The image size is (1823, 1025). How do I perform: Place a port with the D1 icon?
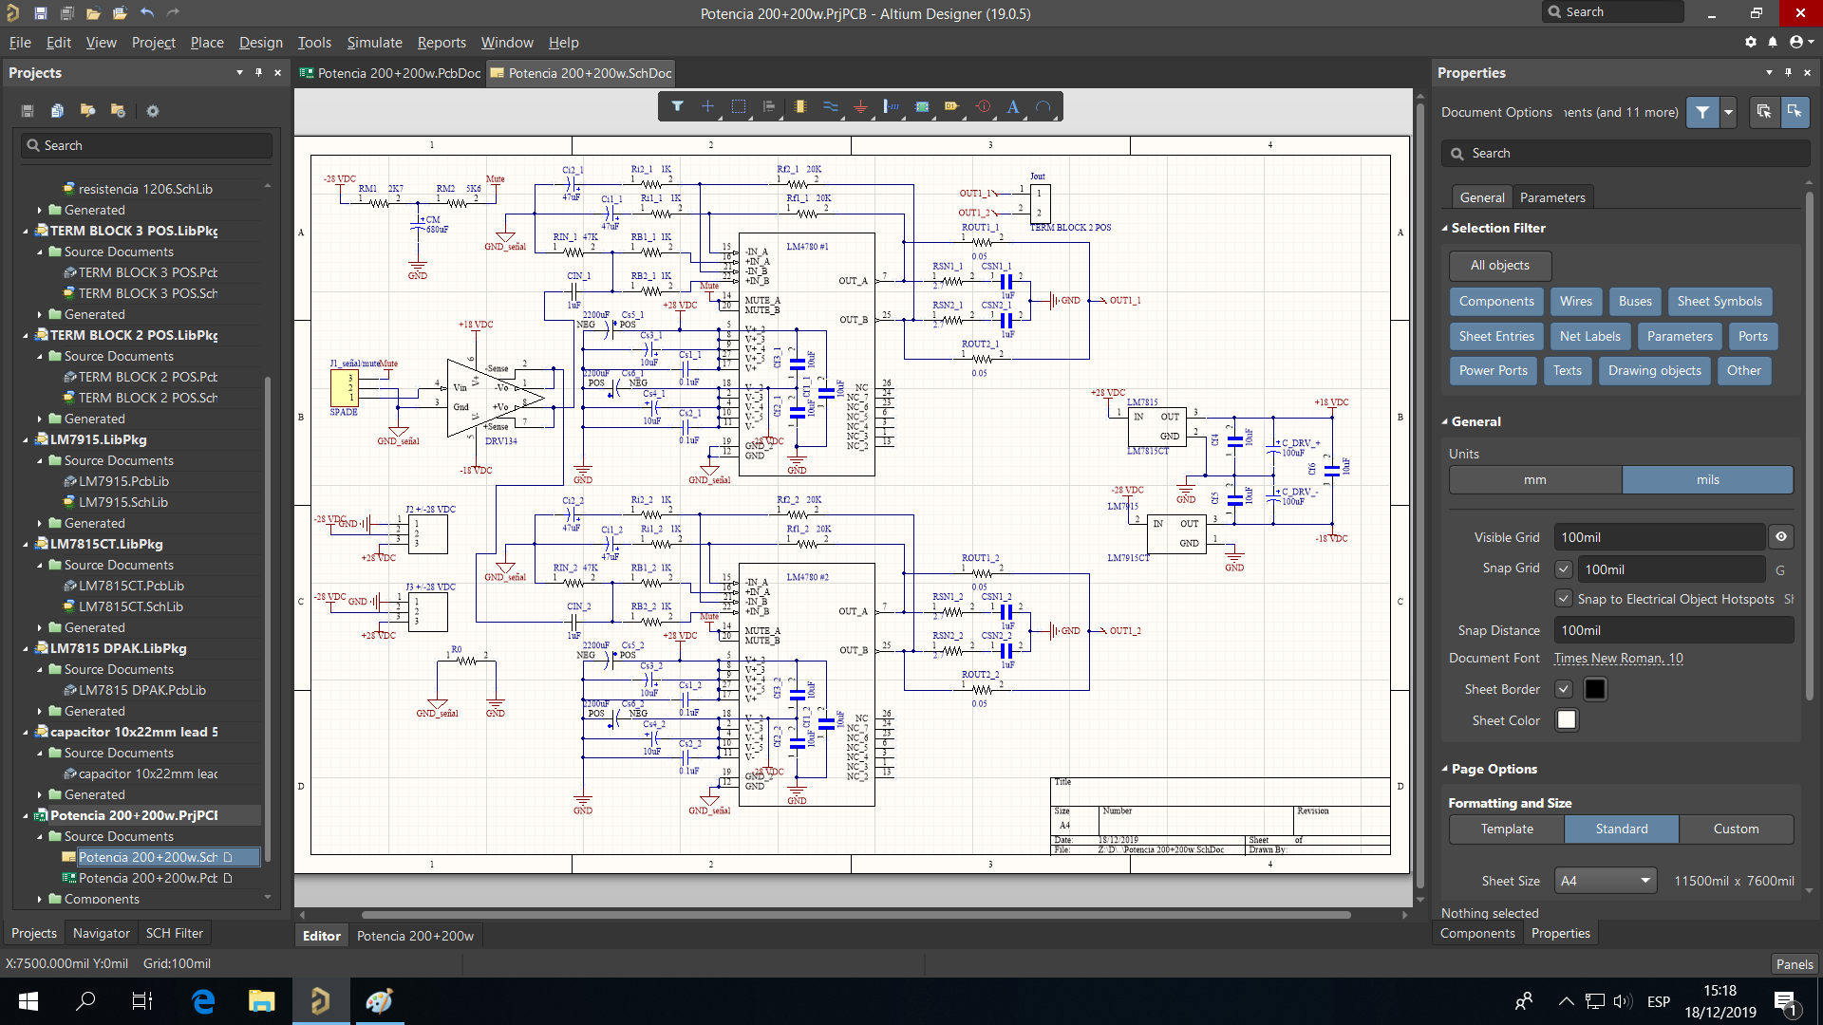(952, 107)
